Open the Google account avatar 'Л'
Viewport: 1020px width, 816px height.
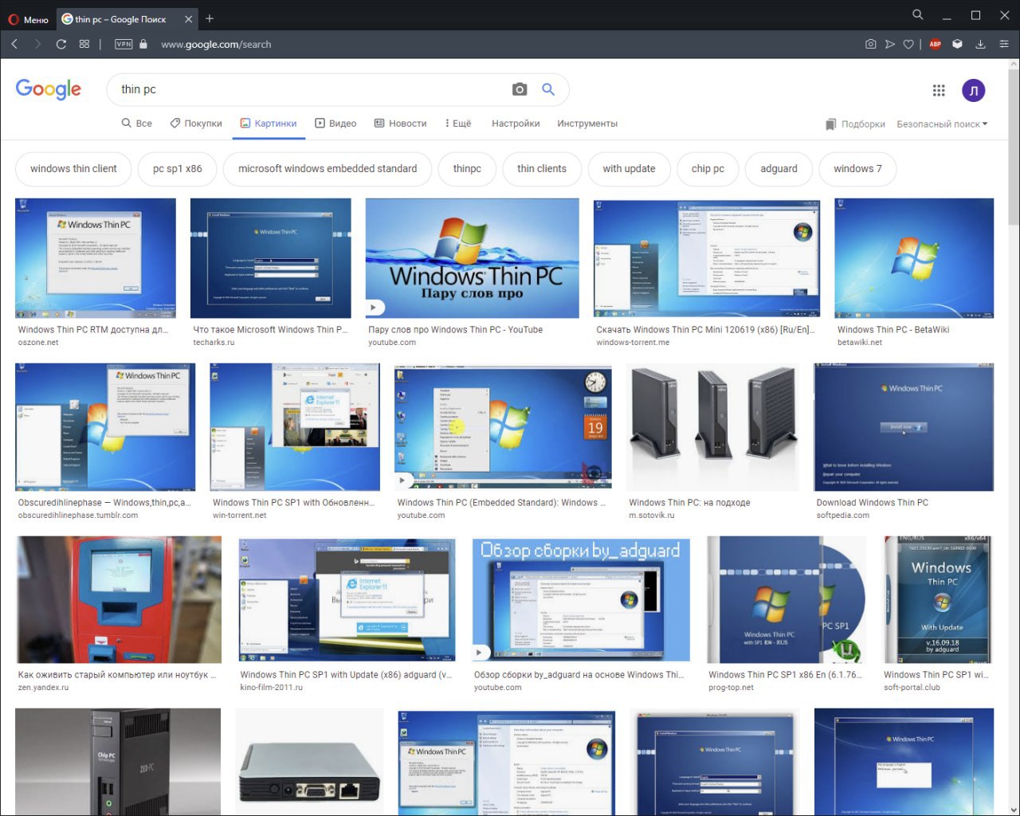point(974,90)
